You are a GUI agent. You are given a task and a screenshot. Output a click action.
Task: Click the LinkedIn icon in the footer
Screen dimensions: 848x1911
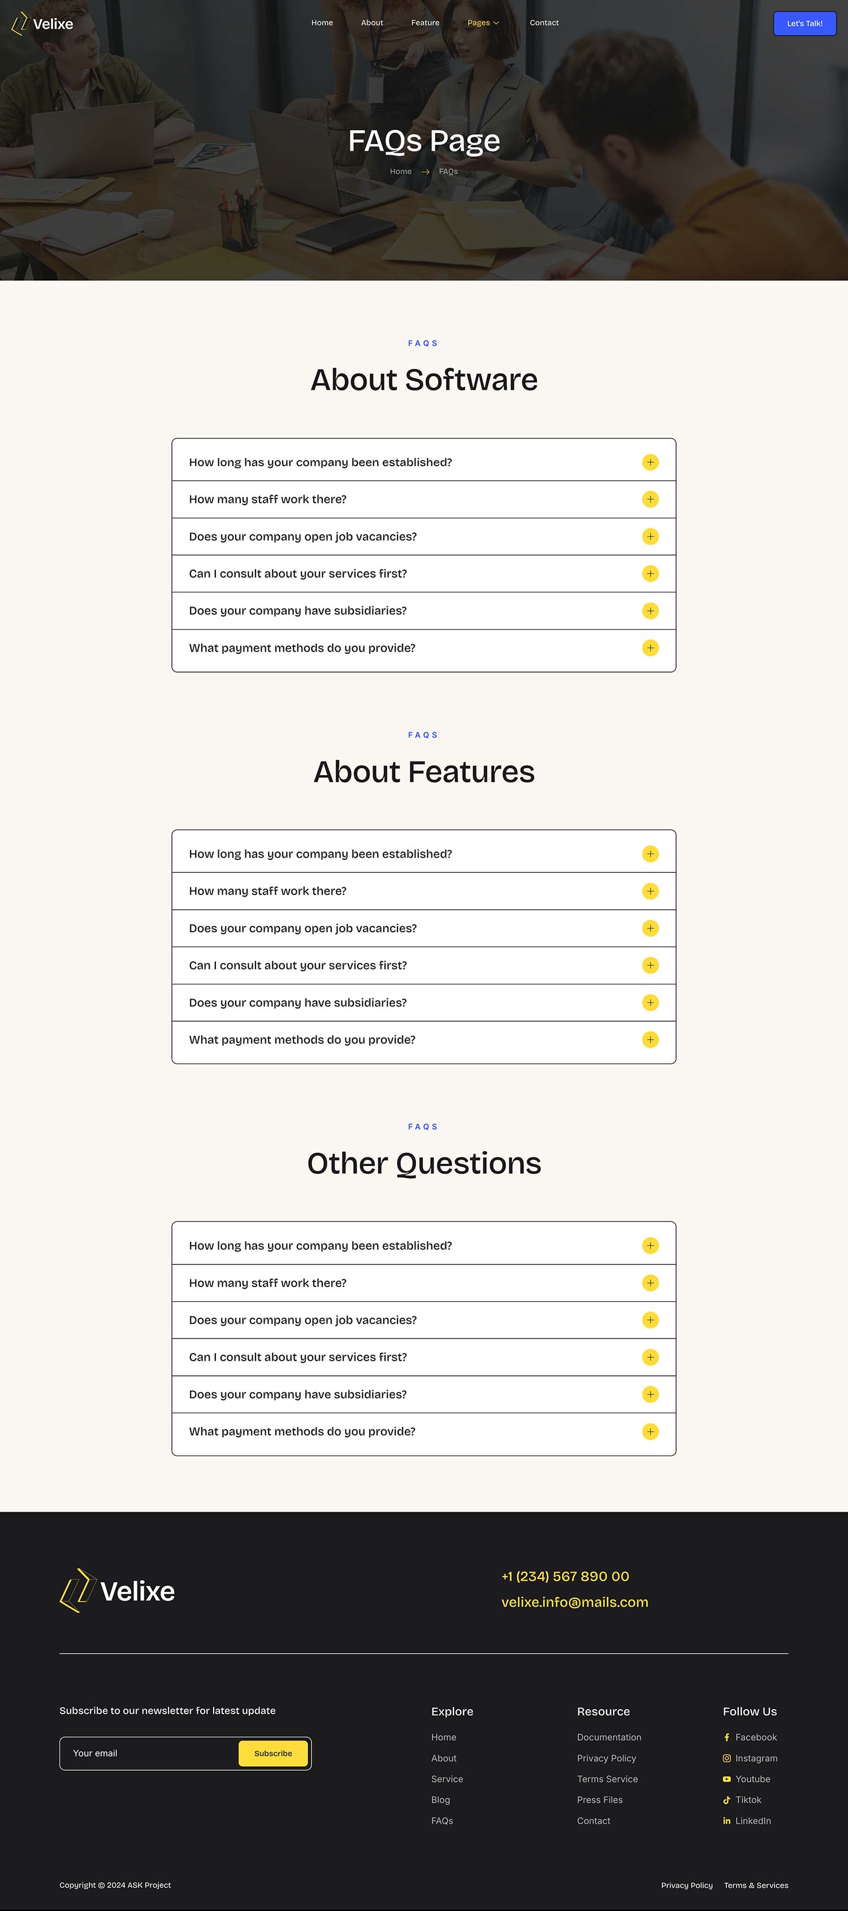[x=726, y=1820]
